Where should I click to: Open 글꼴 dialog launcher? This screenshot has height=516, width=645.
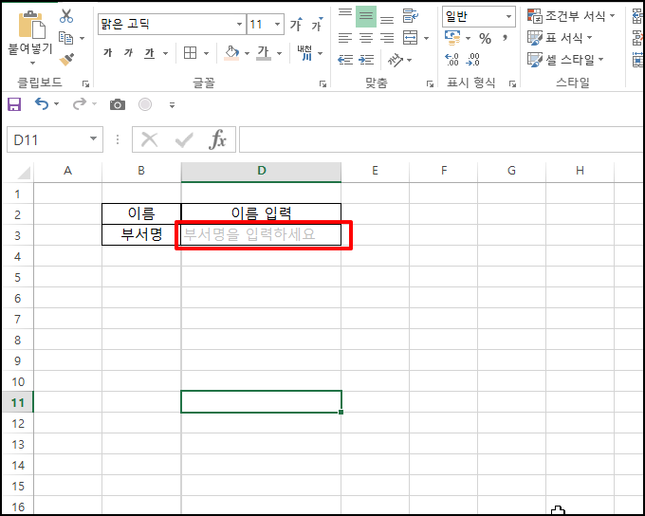pyautogui.click(x=322, y=83)
